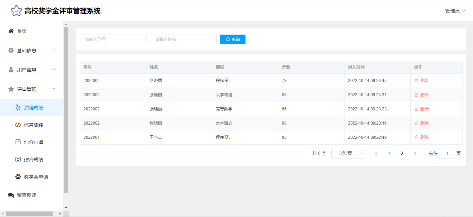
Task: Click the next page arrow in pagination
Action: coord(415,154)
